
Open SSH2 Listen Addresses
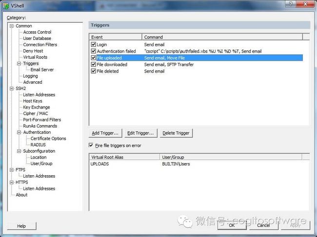(x=39, y=94)
